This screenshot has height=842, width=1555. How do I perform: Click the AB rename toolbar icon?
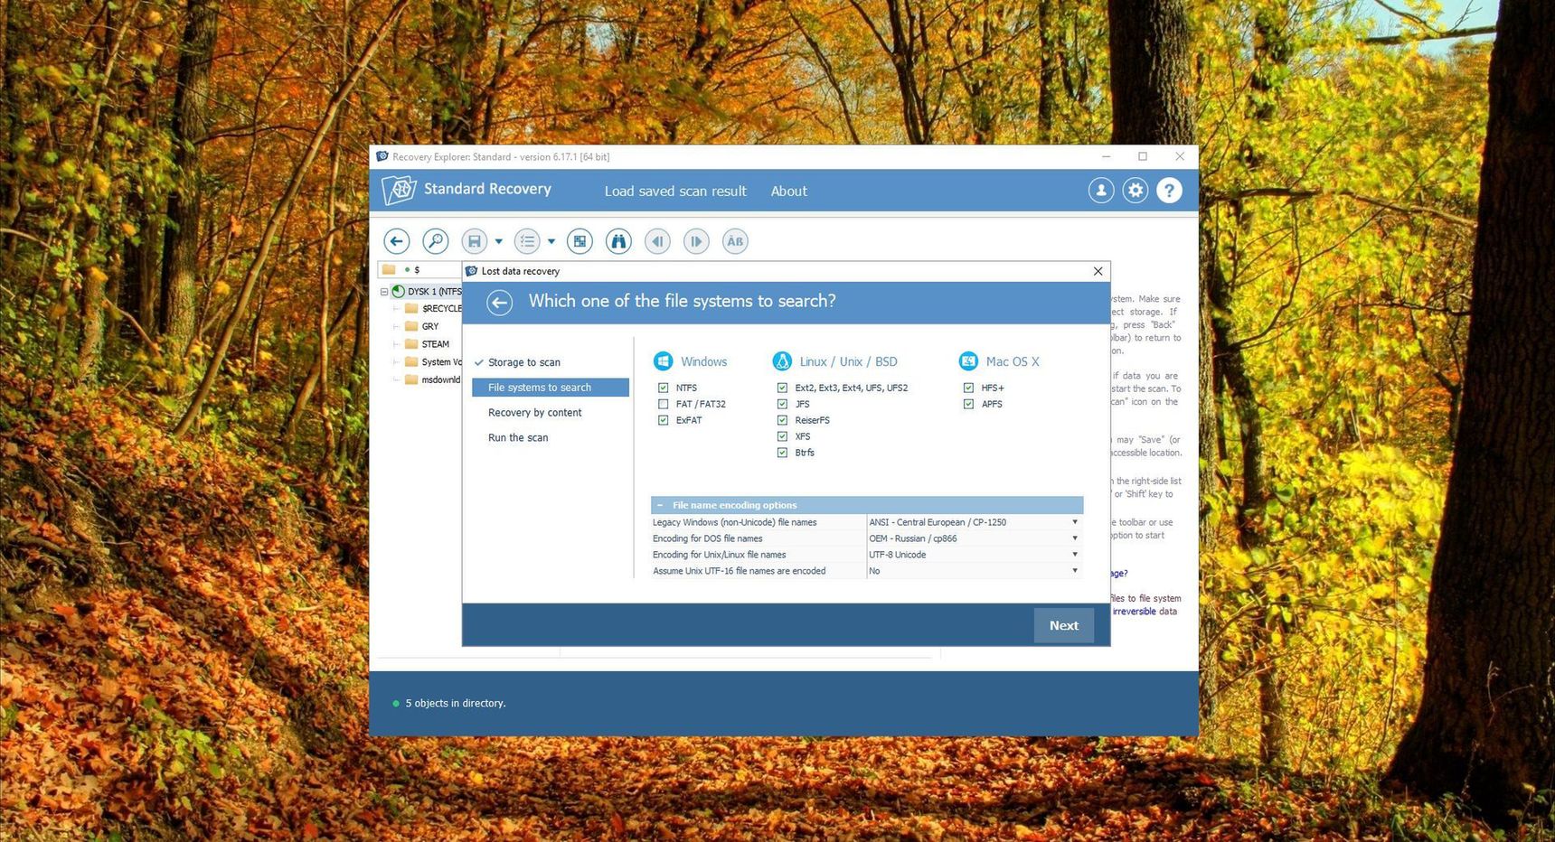[735, 241]
